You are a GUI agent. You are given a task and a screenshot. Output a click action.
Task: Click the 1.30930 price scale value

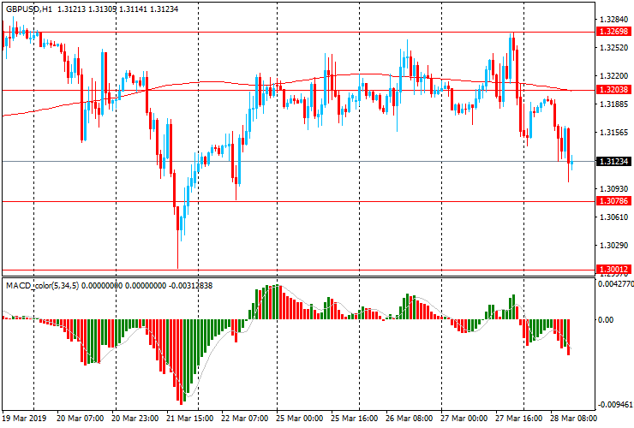pos(613,188)
